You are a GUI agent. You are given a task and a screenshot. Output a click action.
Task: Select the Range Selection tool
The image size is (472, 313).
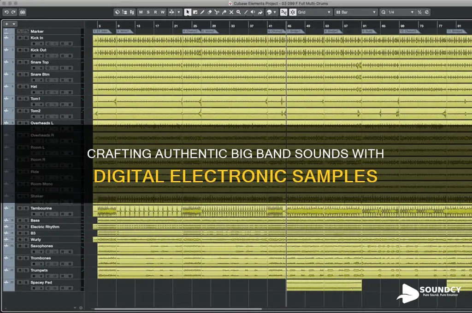coord(195,12)
